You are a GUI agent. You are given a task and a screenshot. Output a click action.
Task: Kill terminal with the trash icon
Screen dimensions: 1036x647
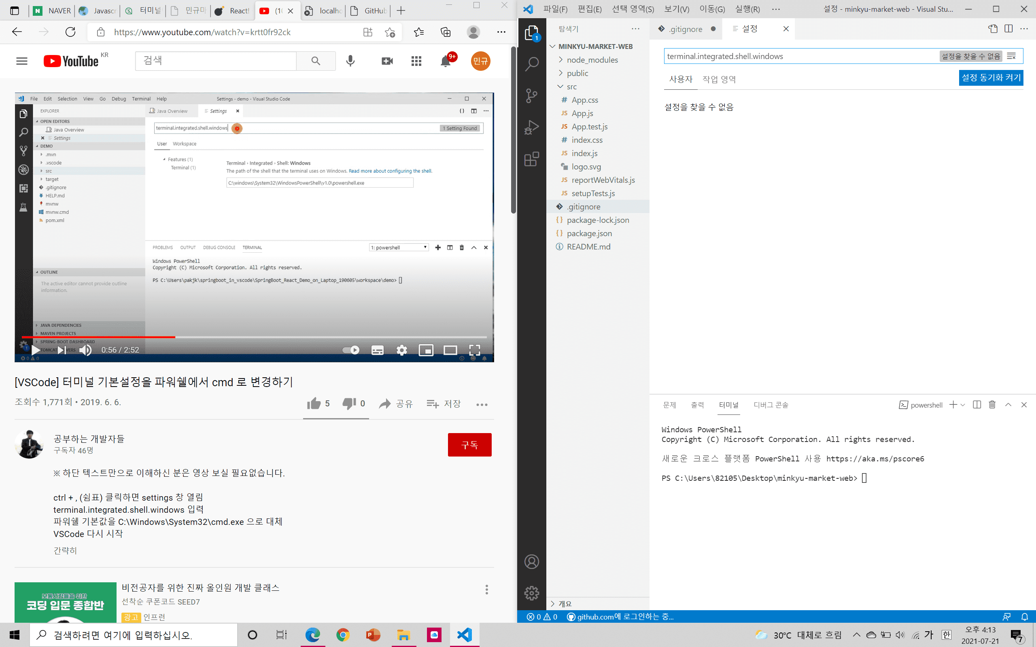[x=992, y=405]
